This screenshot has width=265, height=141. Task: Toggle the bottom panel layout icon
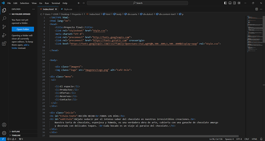(x=230, y=3)
